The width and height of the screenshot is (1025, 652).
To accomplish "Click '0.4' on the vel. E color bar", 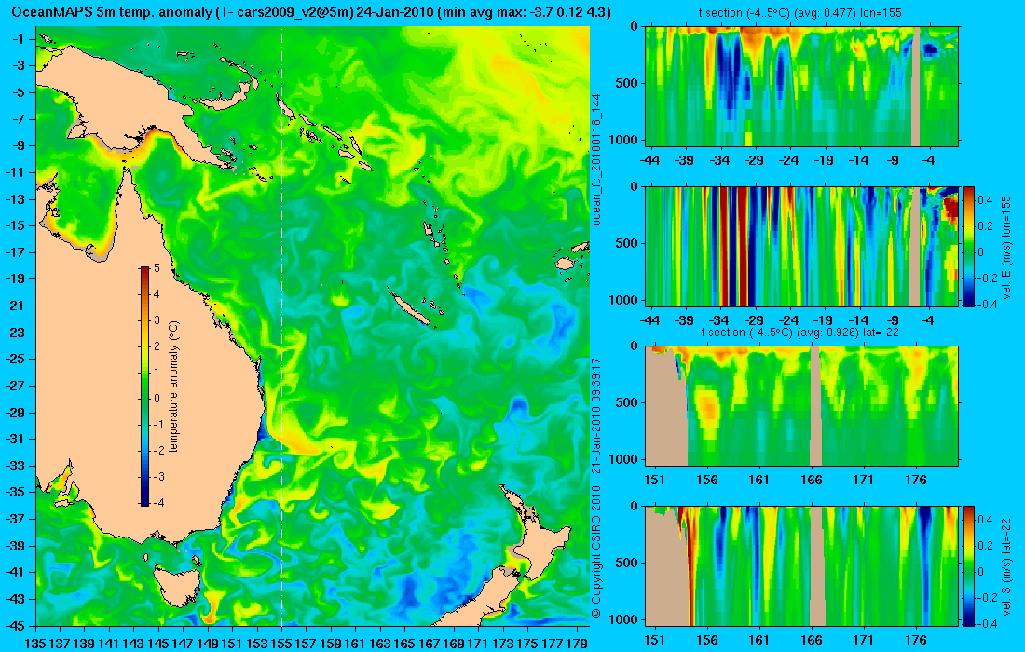I will (985, 199).
